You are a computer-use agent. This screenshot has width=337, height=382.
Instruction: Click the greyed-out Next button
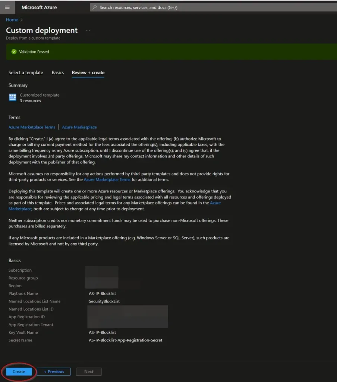point(89,372)
